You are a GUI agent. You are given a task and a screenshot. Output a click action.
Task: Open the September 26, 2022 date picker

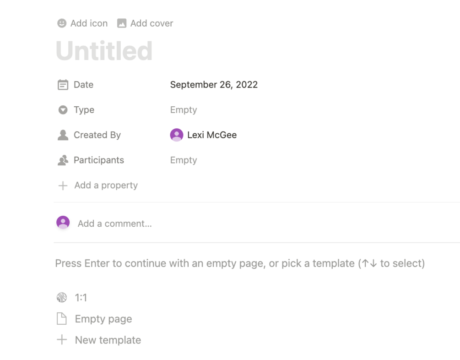[214, 85]
